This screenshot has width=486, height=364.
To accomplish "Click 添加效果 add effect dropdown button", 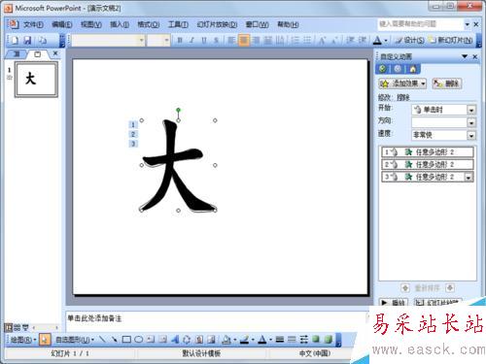I will pyautogui.click(x=402, y=83).
